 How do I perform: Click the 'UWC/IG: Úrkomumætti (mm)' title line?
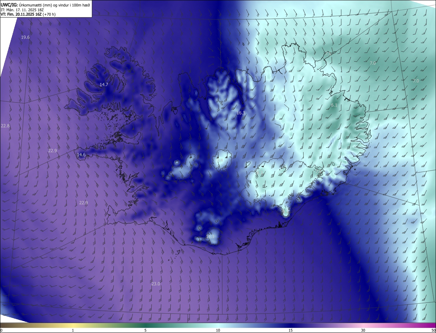tap(45, 4)
